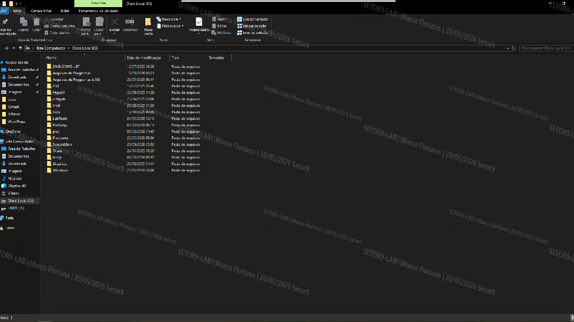Click Limpar seleção in the ribbon

(x=252, y=26)
